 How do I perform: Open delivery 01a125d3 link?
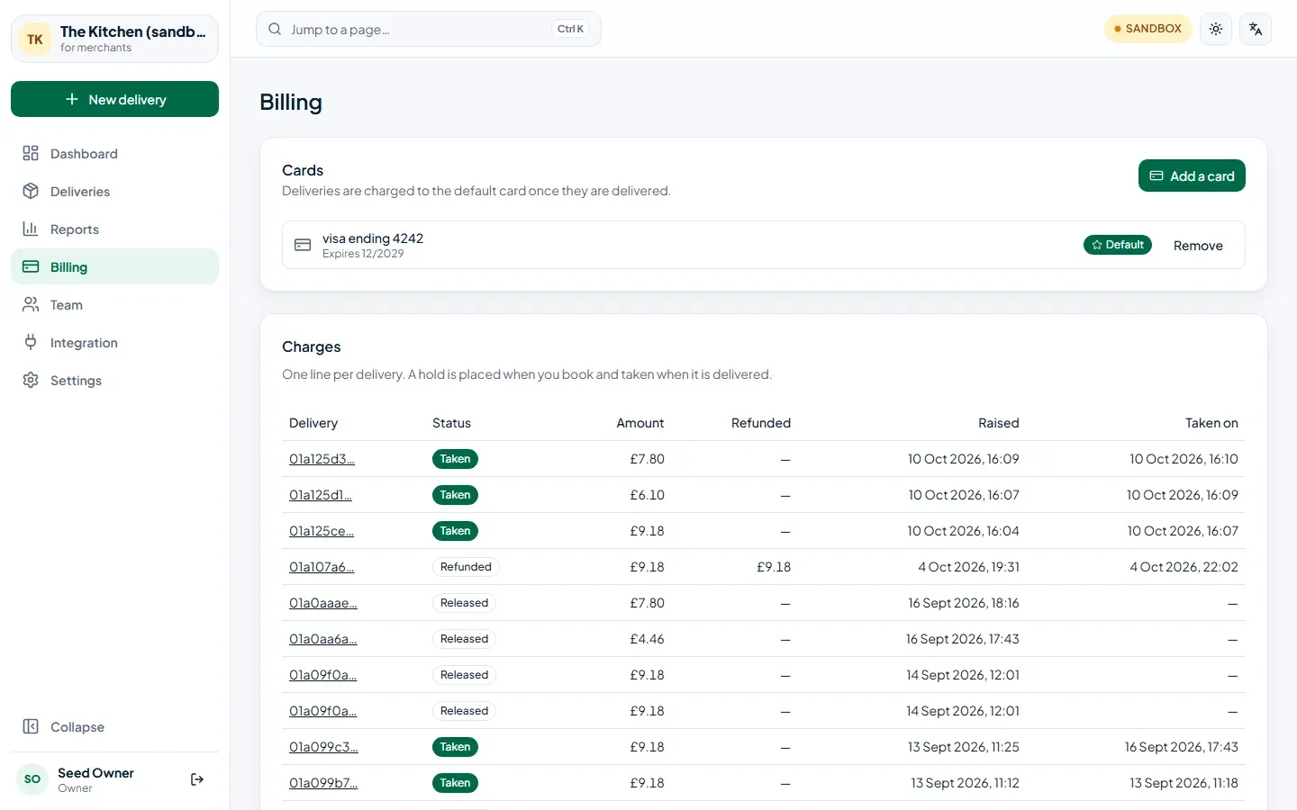tap(322, 459)
